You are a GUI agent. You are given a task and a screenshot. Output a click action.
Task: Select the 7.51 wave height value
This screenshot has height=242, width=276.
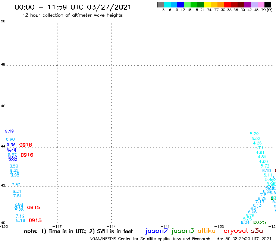coord(264,195)
